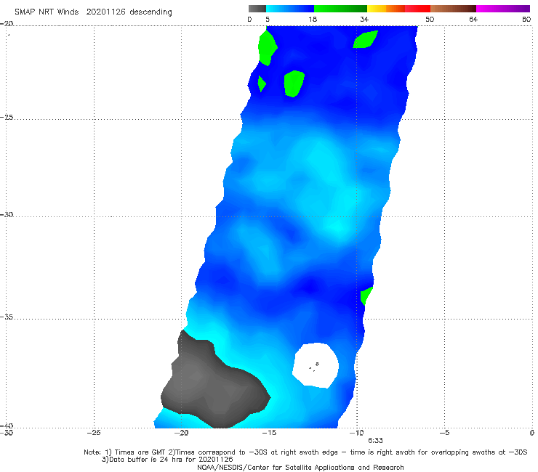Click the color bar label "18"
The image size is (538, 472).
(313, 19)
